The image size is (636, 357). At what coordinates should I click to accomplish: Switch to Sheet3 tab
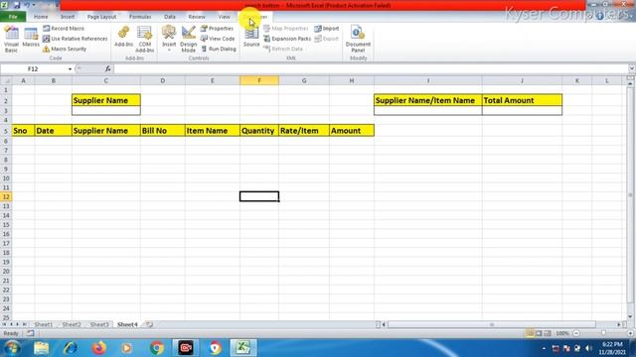(x=99, y=324)
